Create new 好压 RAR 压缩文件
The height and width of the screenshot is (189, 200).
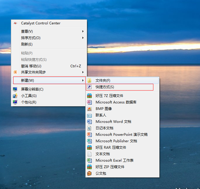tap(123, 148)
